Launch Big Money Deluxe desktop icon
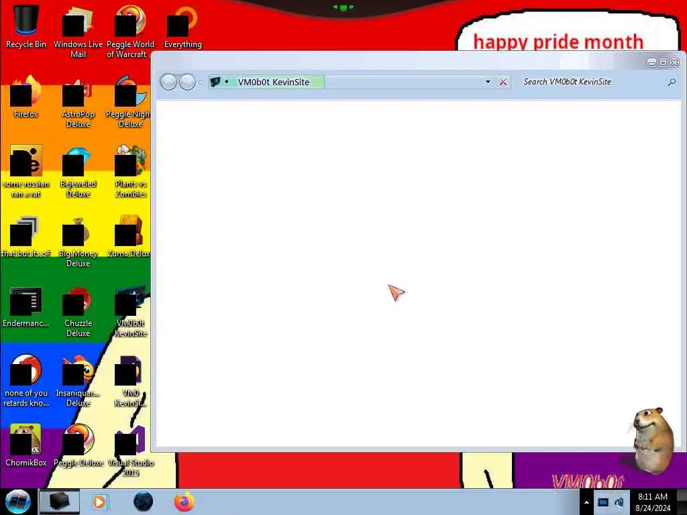This screenshot has height=515, width=687. point(78,241)
